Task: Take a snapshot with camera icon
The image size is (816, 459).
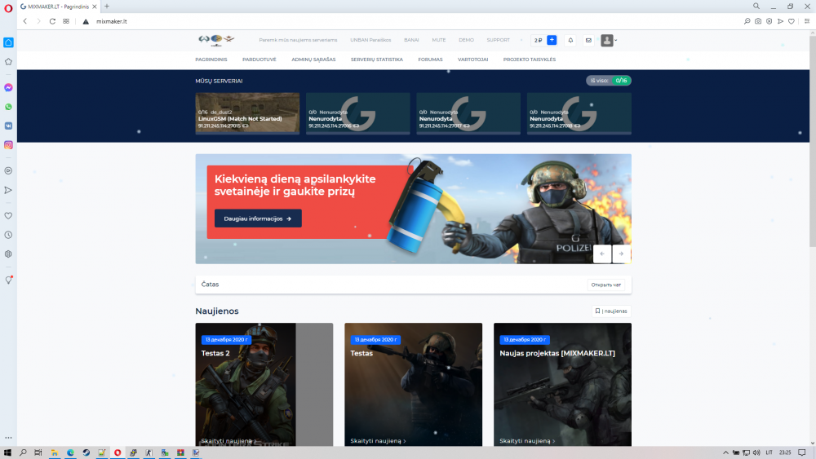Action: [758, 21]
